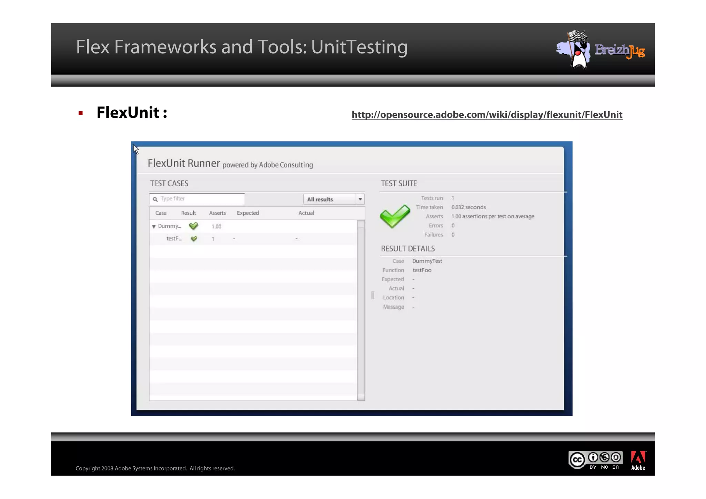Click the testFoo row green check icon

point(194,238)
